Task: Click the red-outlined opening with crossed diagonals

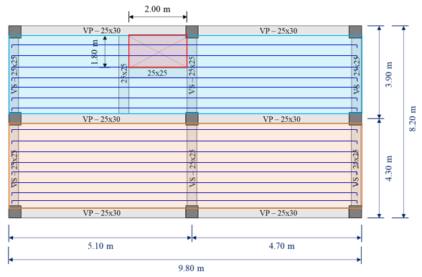Action: pos(158,51)
